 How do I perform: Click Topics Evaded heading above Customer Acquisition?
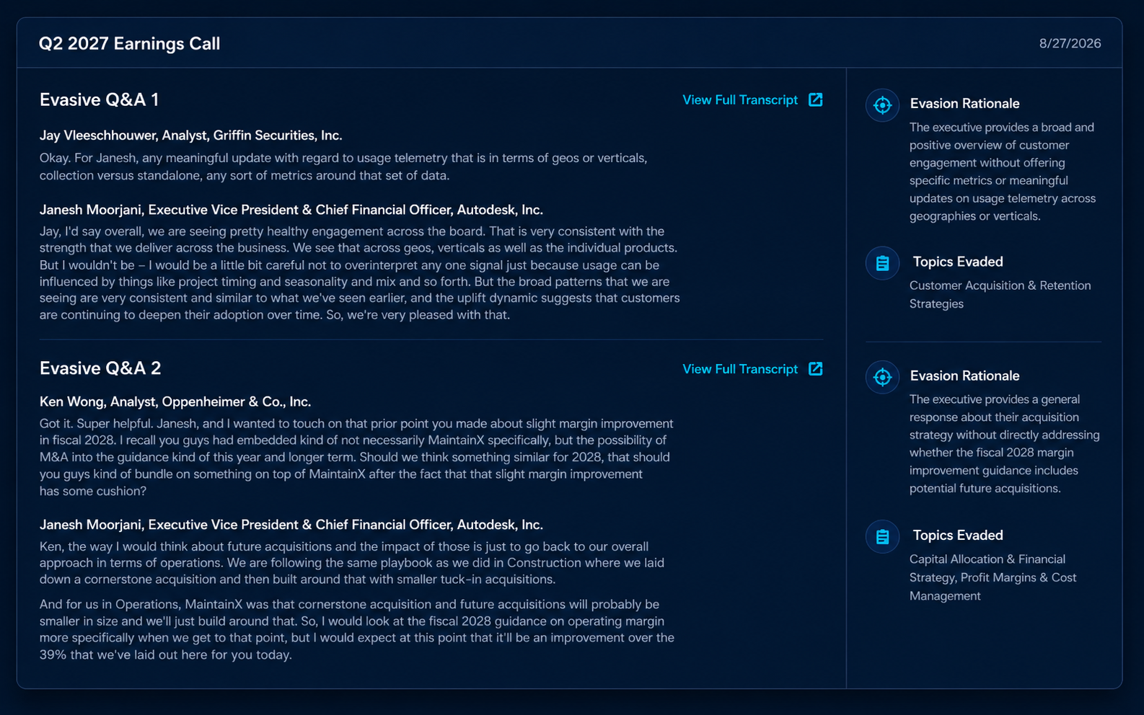point(958,262)
